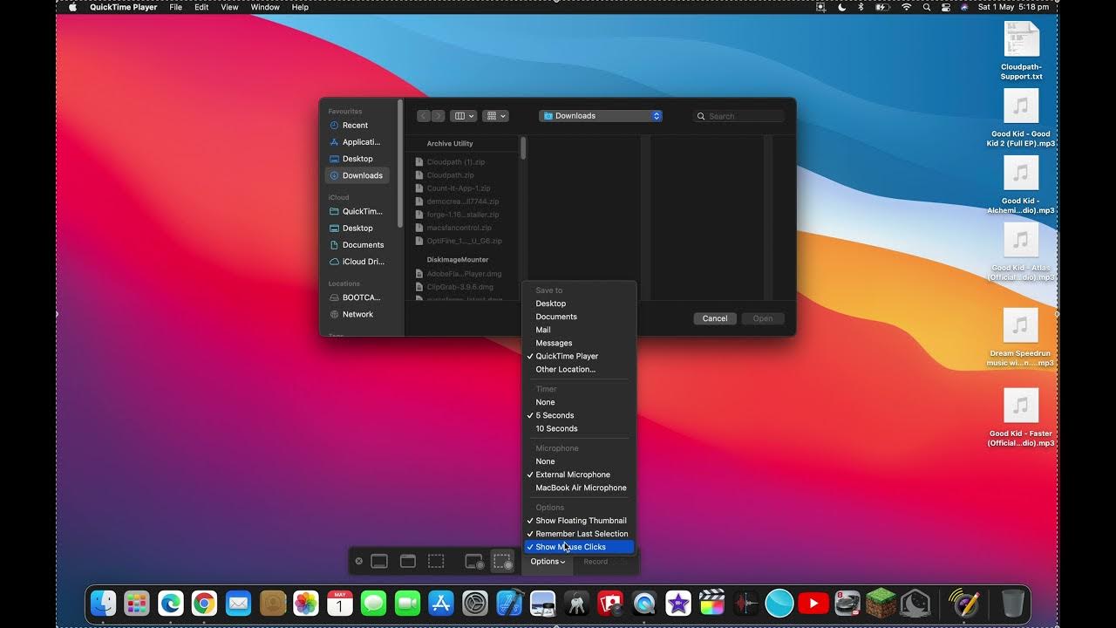Toggle Show Floating Thumbnail option
The height and width of the screenshot is (628, 1116).
(x=580, y=521)
